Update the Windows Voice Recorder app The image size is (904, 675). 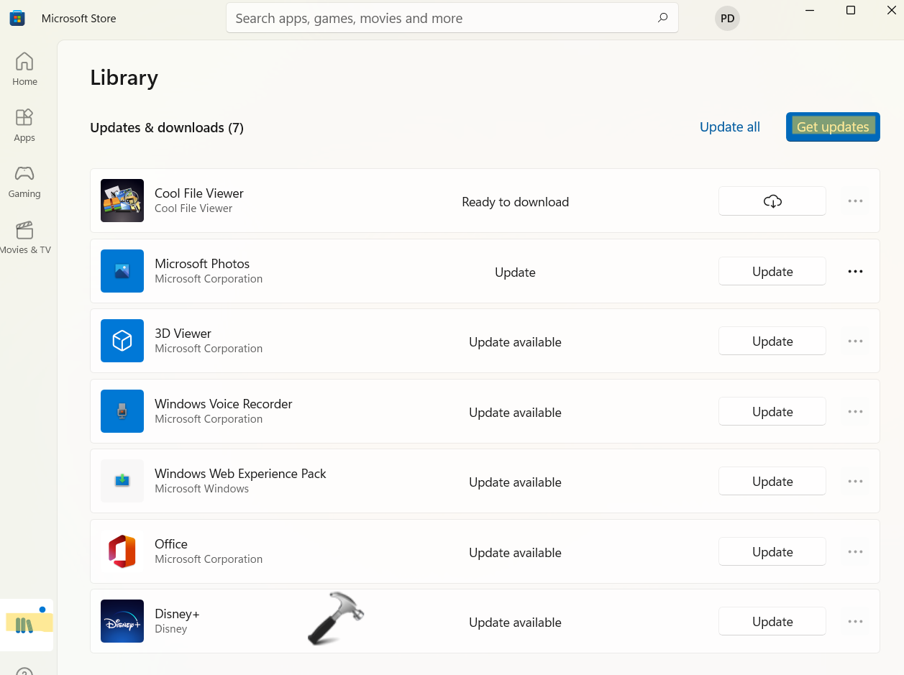pyautogui.click(x=772, y=412)
